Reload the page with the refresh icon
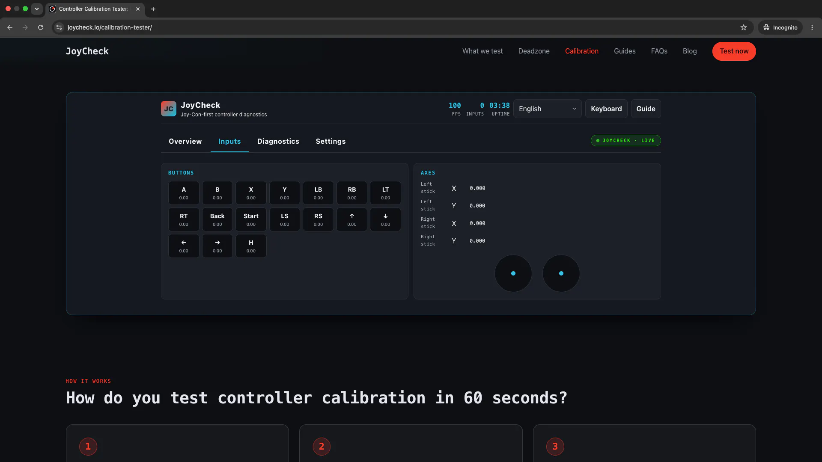This screenshot has width=822, height=462. pos(41,27)
